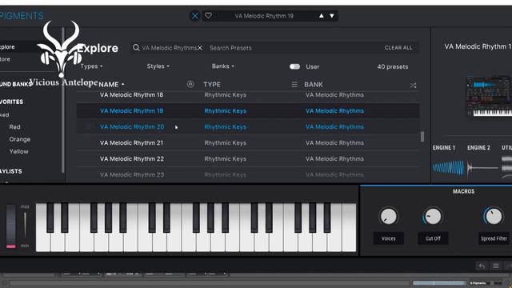Select the Explore sidebar tab
The image size is (512, 288).
tap(8, 47)
